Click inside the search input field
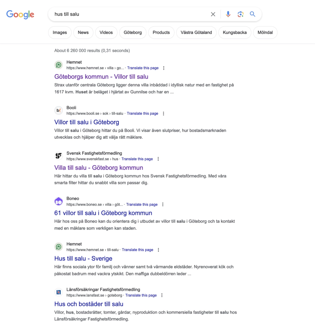The image size is (315, 327). (129, 14)
